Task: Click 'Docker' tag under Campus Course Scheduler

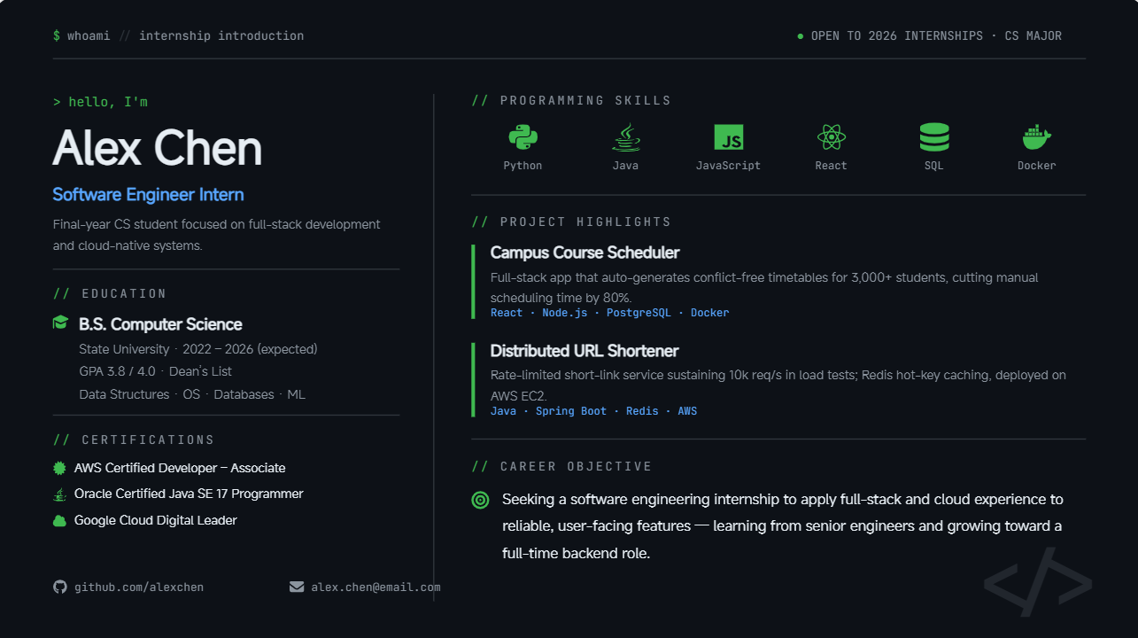Action: (710, 313)
